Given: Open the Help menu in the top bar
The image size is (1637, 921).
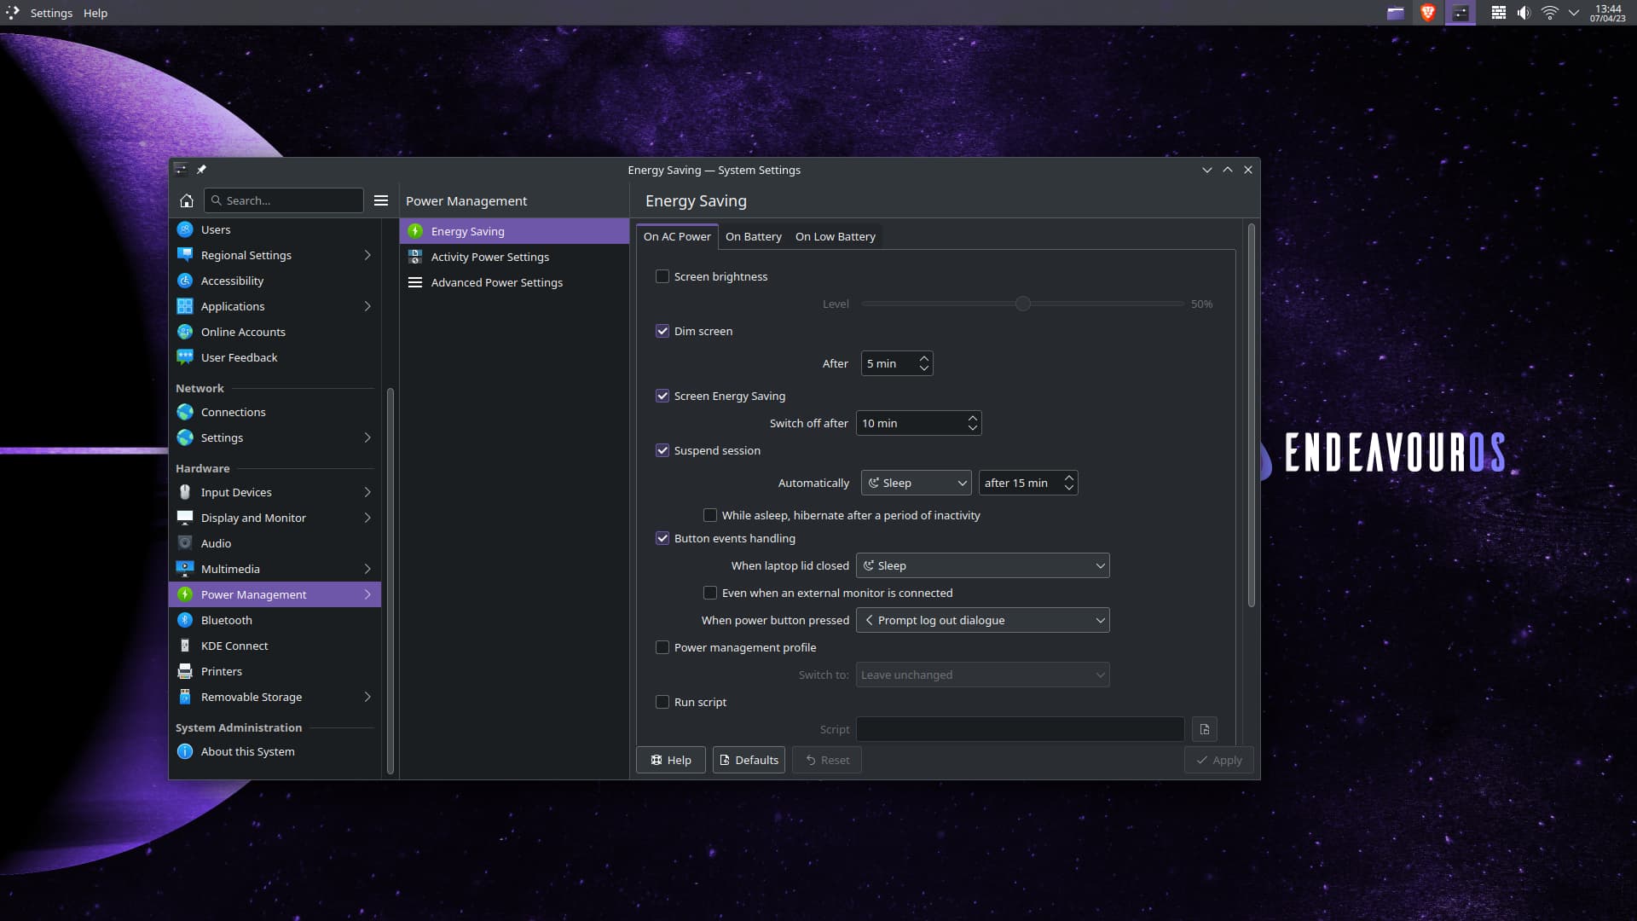Looking at the screenshot, I should click(x=95, y=13).
